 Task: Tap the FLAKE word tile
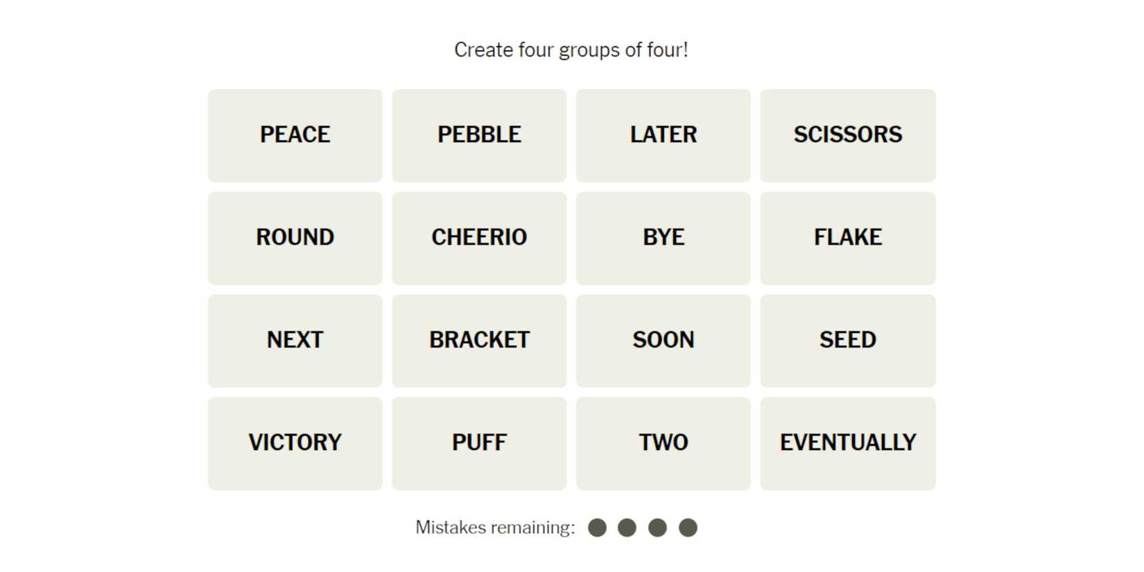pyautogui.click(x=848, y=238)
